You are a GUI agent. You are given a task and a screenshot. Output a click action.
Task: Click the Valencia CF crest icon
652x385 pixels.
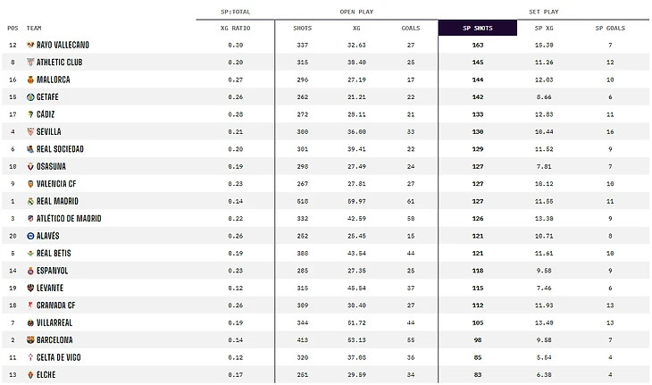30,183
